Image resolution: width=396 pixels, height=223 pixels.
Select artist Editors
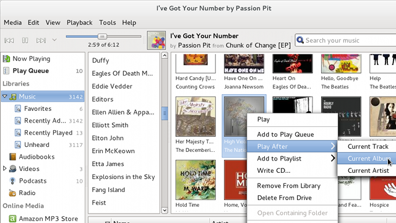click(103, 99)
